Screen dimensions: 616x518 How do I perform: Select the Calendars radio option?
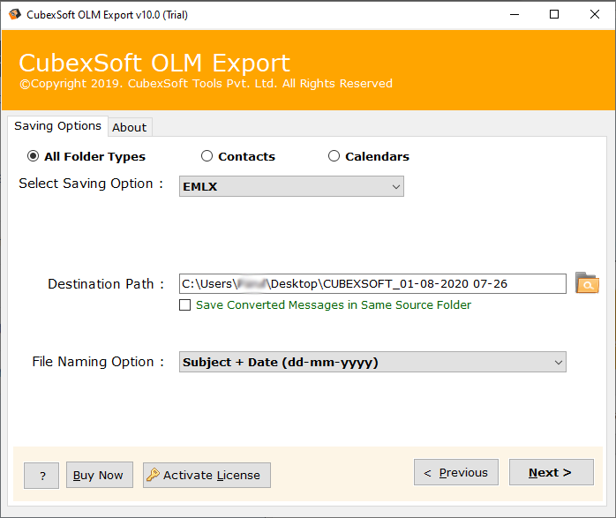coord(334,156)
